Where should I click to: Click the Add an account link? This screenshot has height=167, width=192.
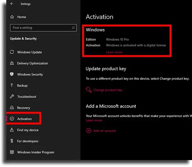click(x=104, y=131)
